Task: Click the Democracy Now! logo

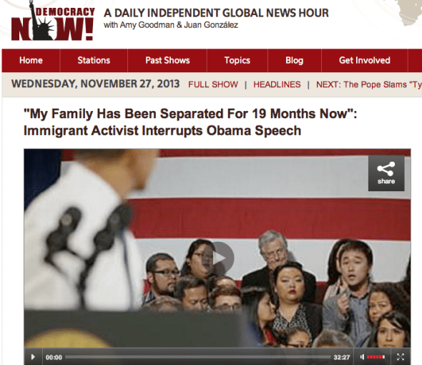Action: click(53, 21)
